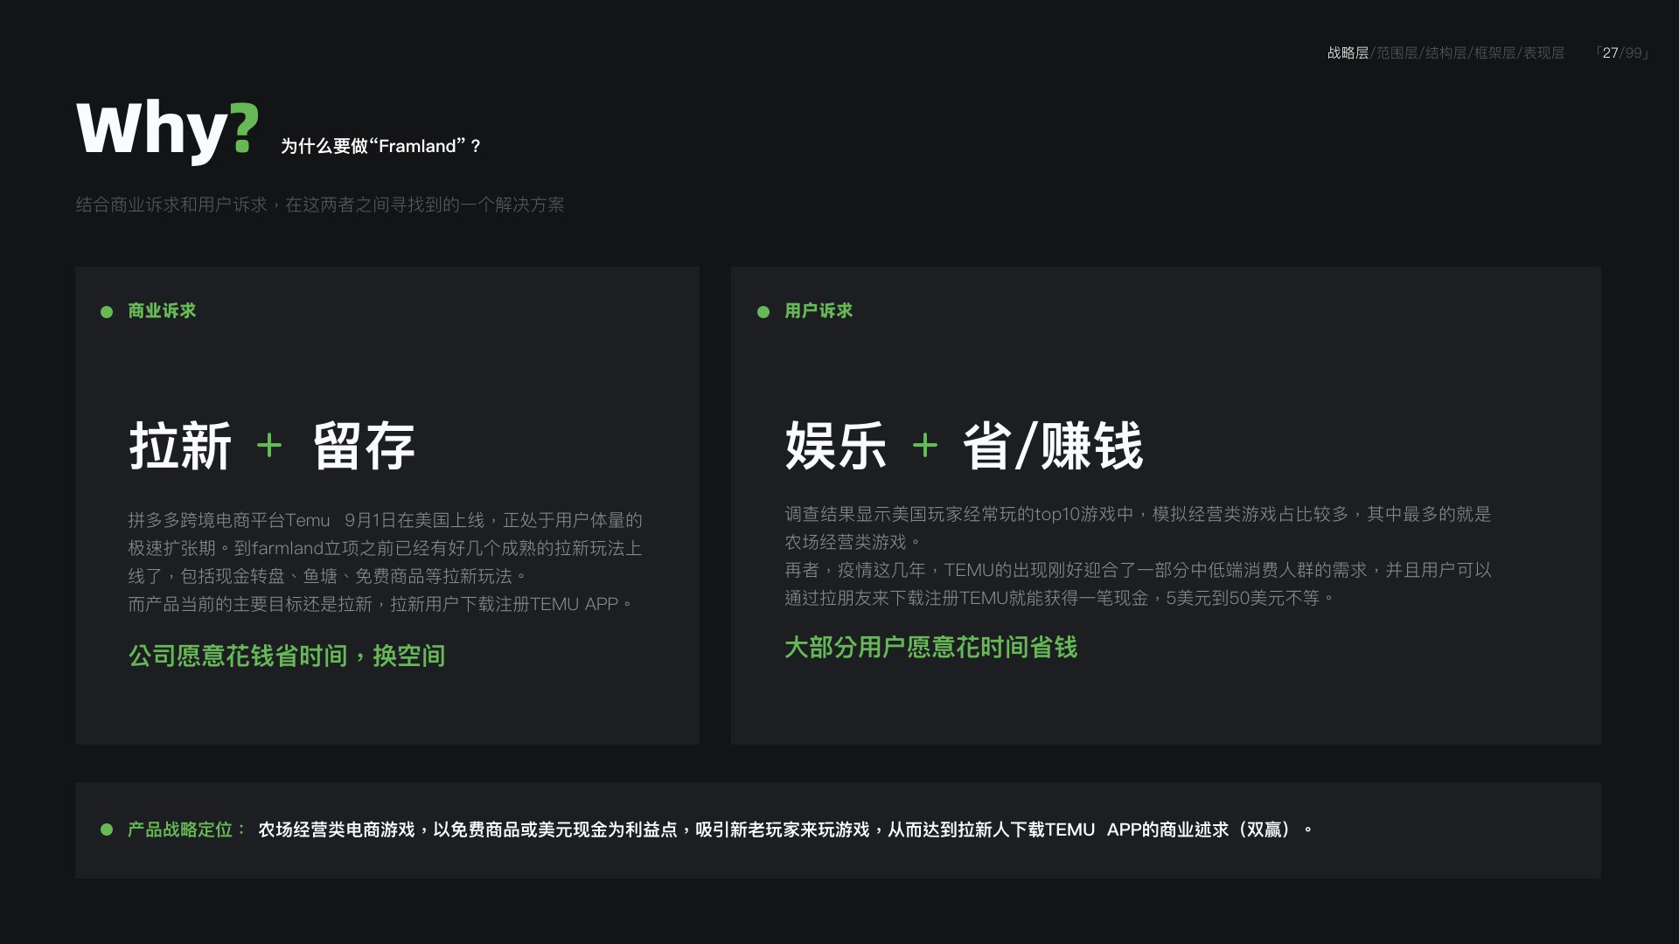Image resolution: width=1679 pixels, height=944 pixels.
Task: Click the green bullet beside 用户诉求
Action: tap(763, 312)
